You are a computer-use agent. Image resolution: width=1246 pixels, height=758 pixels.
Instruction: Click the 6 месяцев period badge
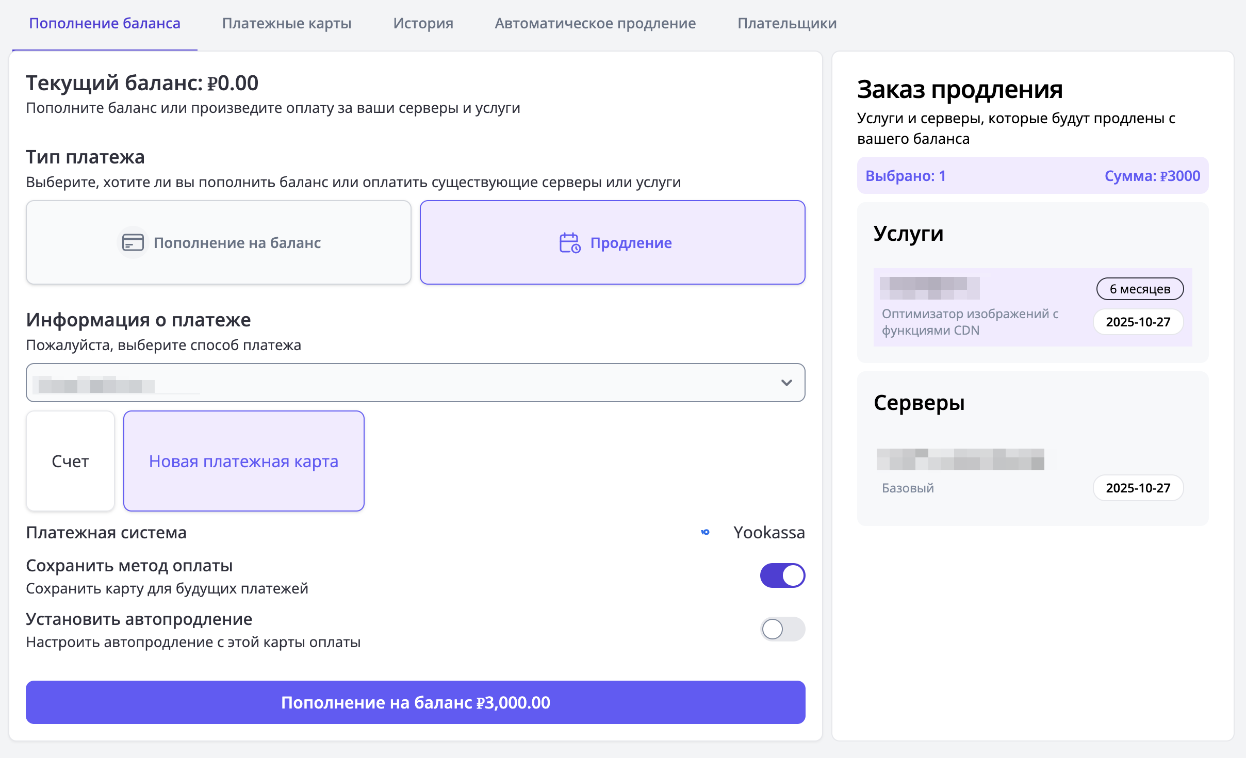[1139, 289]
